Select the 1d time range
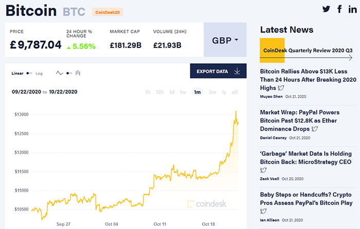The height and width of the screenshot is (229, 360). [172, 92]
